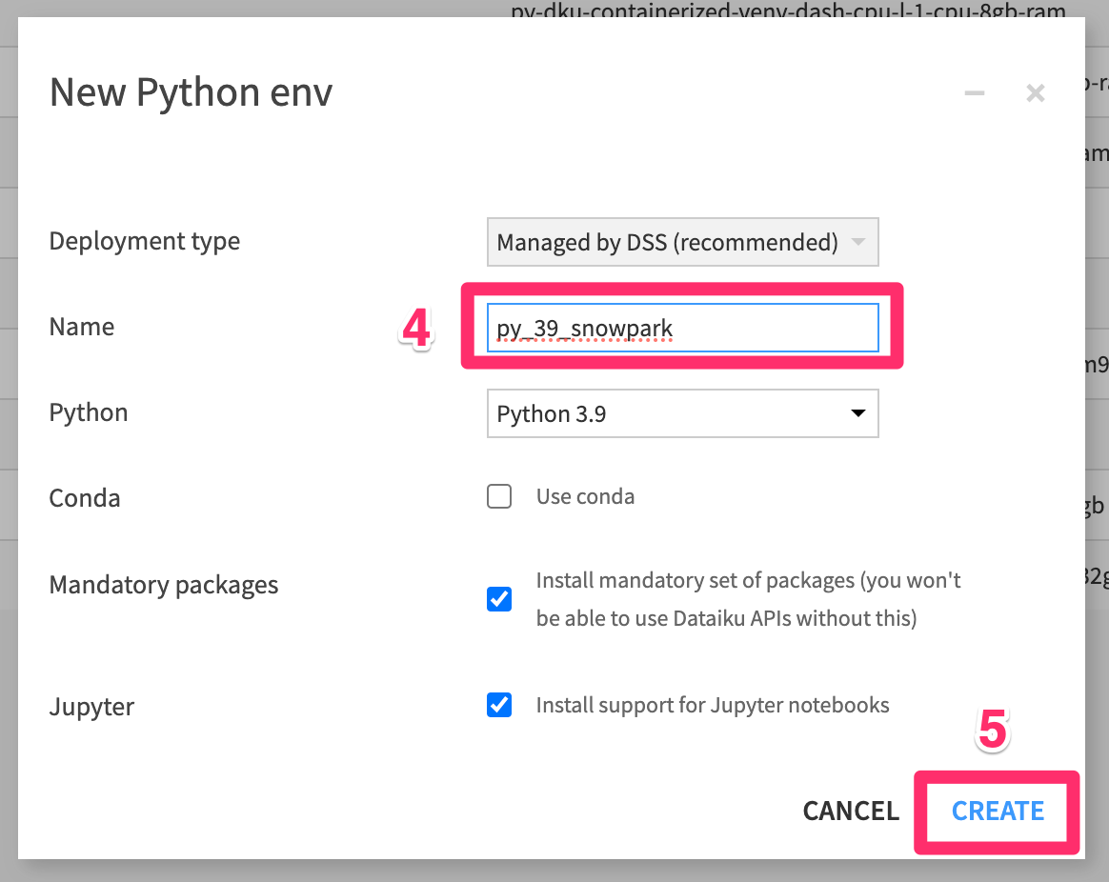Uncheck the Jupyter notebooks support checkbox
The height and width of the screenshot is (882, 1109).
(499, 705)
